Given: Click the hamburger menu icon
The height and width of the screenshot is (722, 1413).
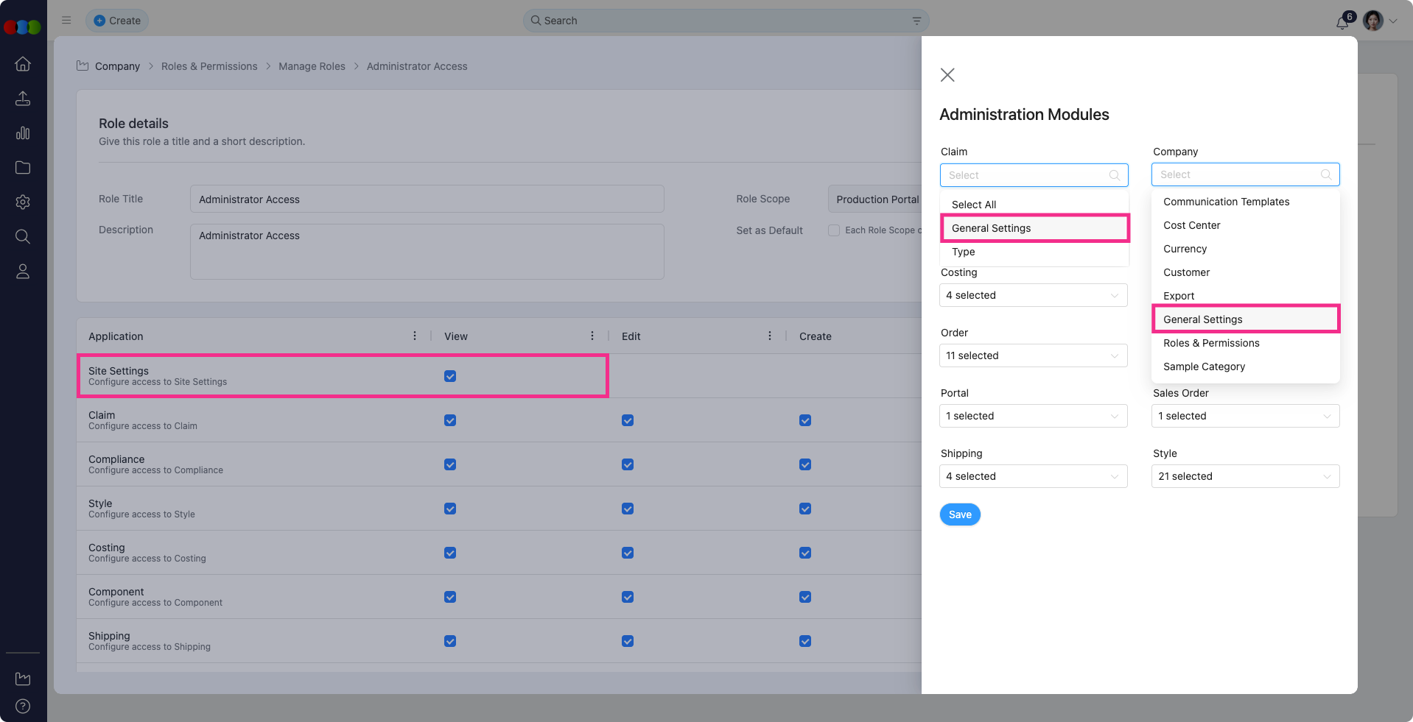Looking at the screenshot, I should click(66, 21).
